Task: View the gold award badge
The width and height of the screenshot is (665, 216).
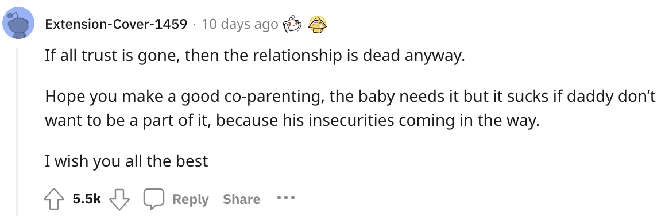Action: tap(318, 25)
